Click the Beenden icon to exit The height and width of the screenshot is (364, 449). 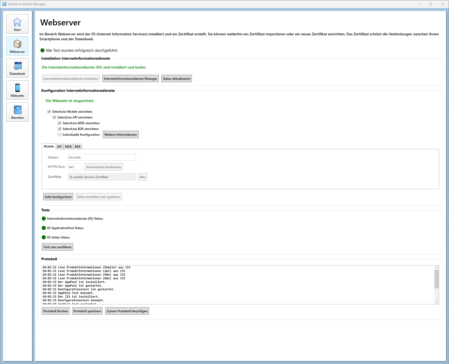point(17,112)
